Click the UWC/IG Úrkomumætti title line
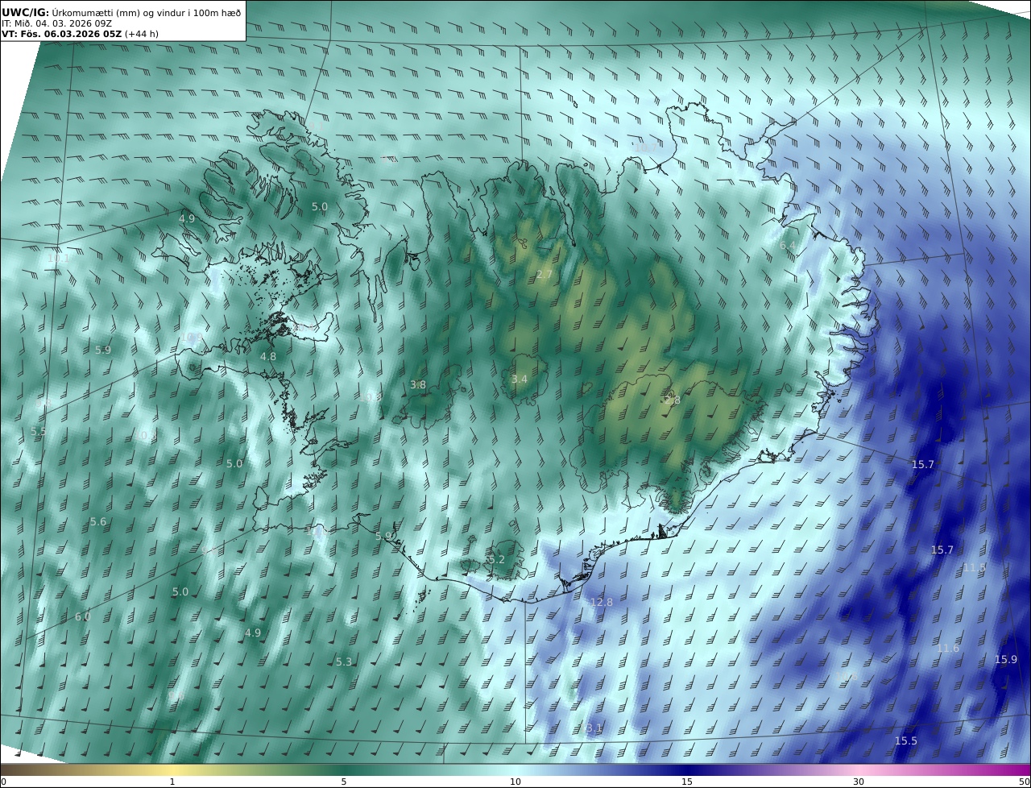Viewport: 1031px width, 788px height. [122, 11]
